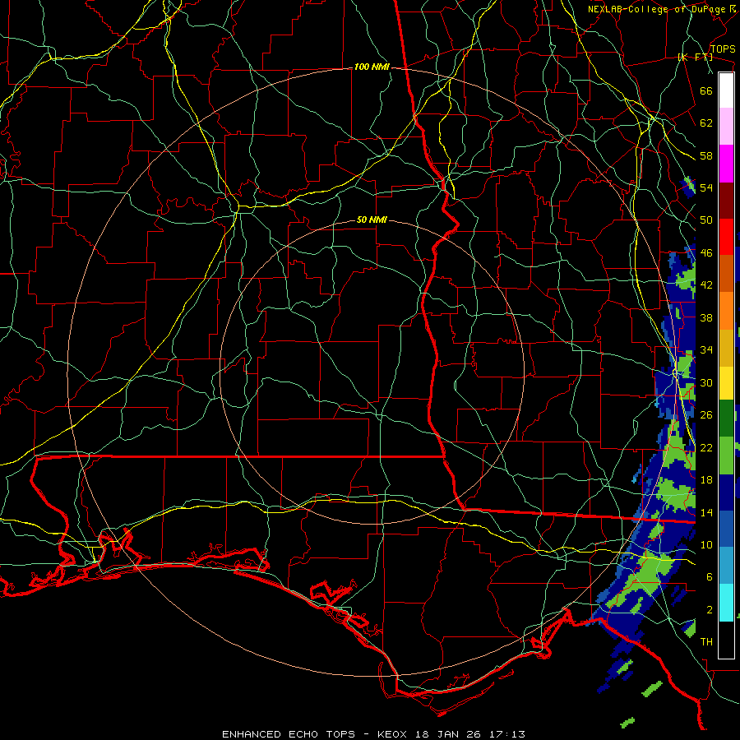Click the mustard gold legend swatch
The width and height of the screenshot is (740, 740).
pos(726,348)
